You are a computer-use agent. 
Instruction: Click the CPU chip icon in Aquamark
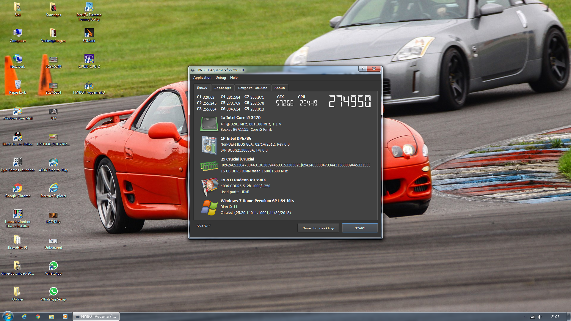pyautogui.click(x=209, y=124)
